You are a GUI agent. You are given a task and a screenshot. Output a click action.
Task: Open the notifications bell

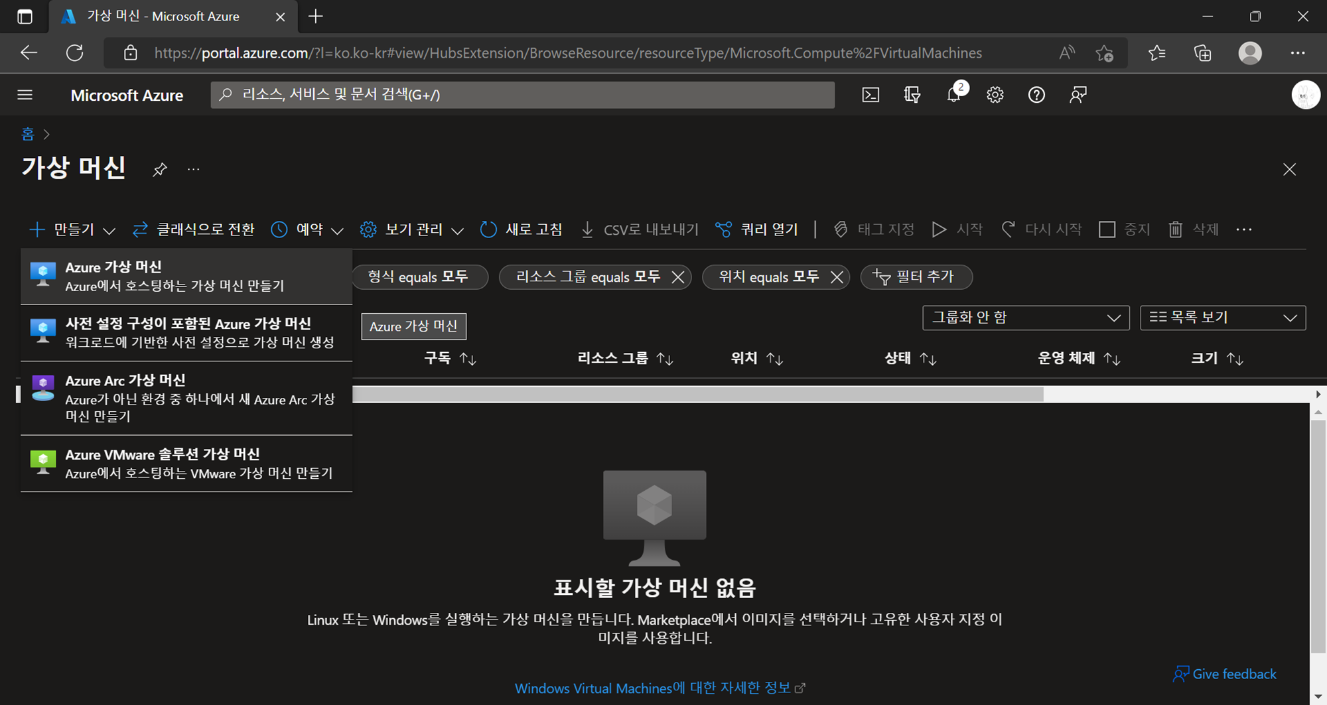pos(954,95)
